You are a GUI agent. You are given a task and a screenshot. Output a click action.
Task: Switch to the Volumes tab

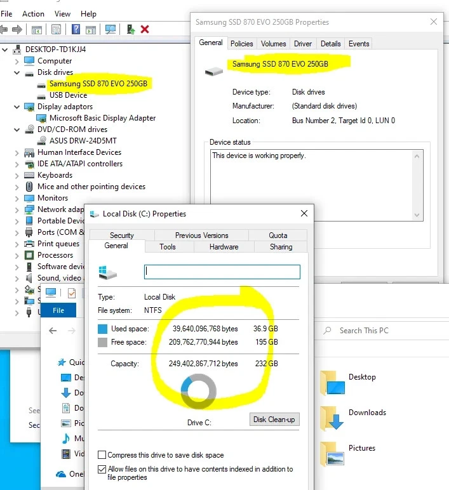pyautogui.click(x=273, y=44)
